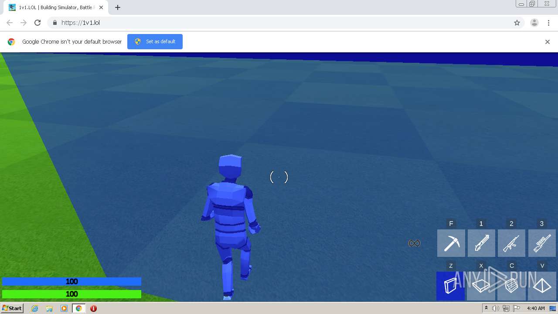Open the Windows Start menu

pyautogui.click(x=12, y=308)
